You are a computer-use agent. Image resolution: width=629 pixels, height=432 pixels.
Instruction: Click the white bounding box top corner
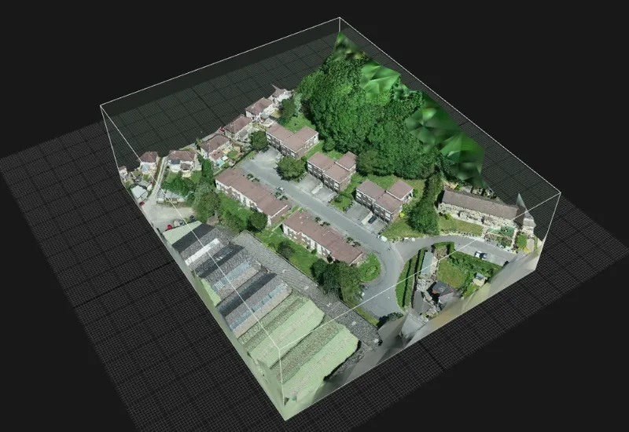340,17
